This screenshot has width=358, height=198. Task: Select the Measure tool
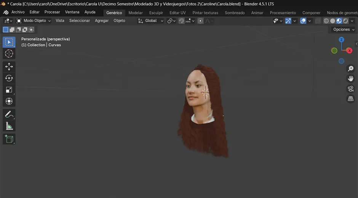[x=9, y=126]
